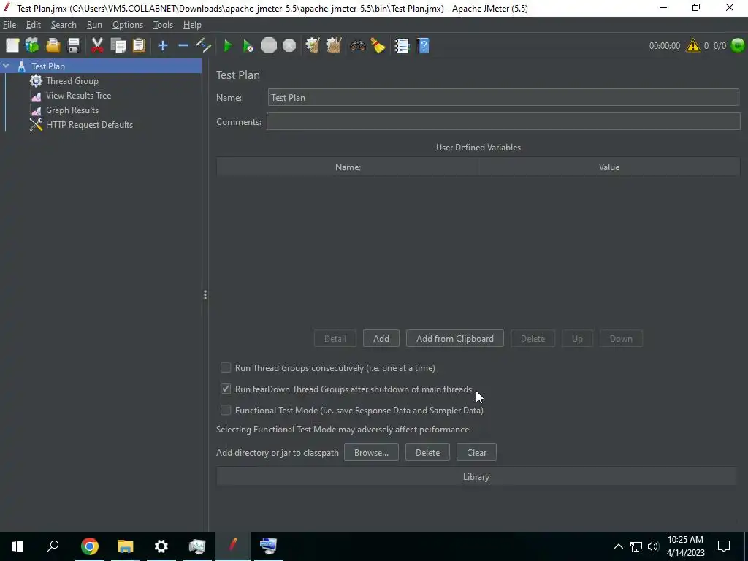Screen dimensions: 748x561
Task: Click Add under User Defined Variables
Action: [x=381, y=338]
